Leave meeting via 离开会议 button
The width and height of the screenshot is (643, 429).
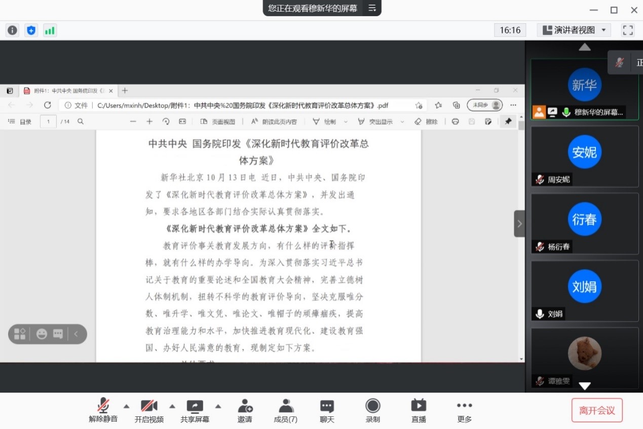(597, 410)
